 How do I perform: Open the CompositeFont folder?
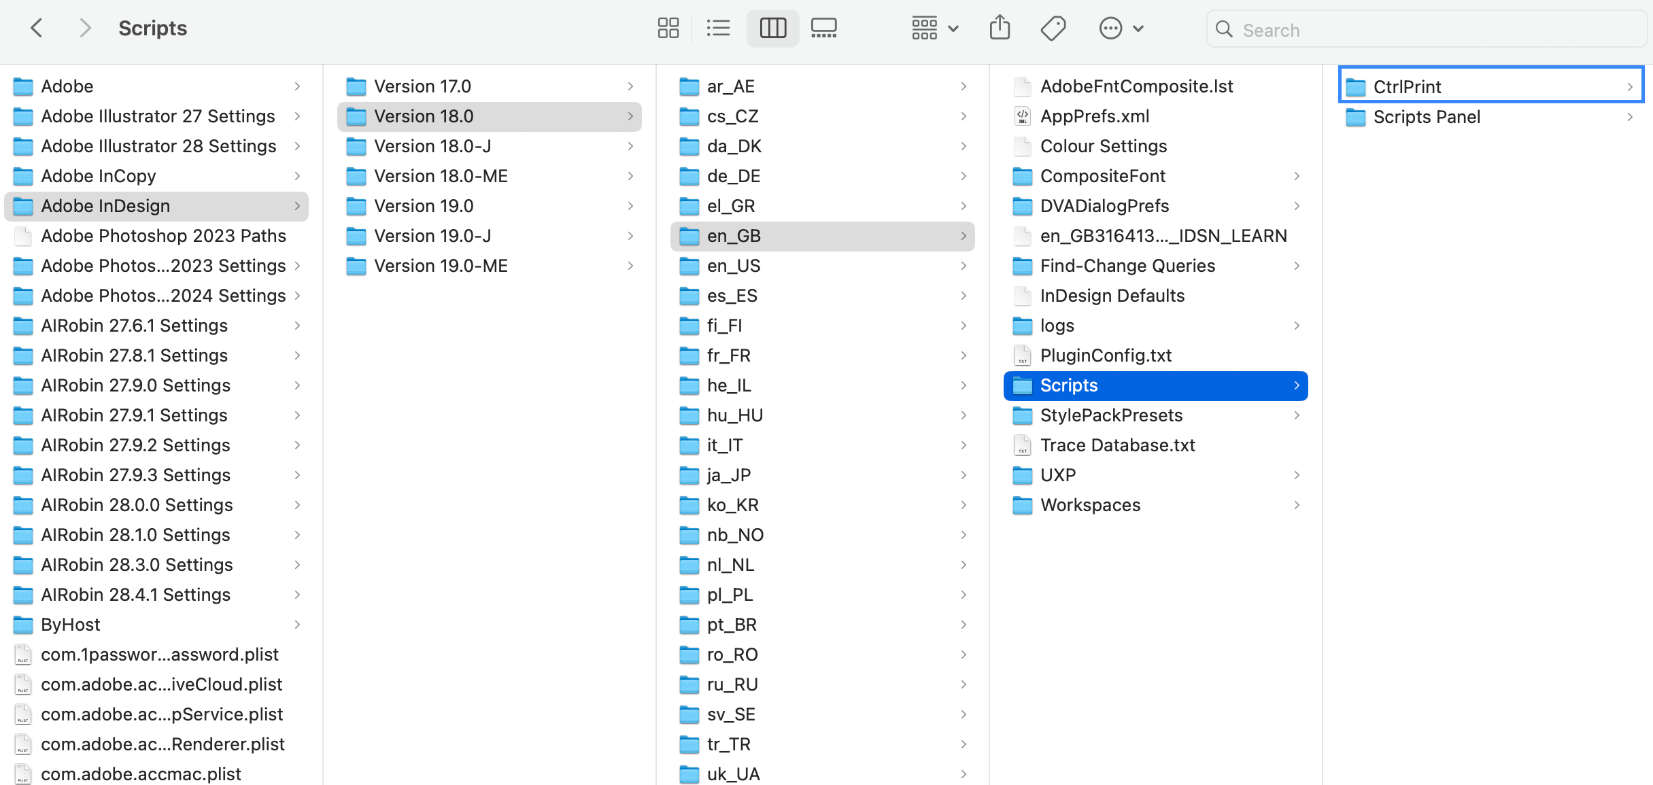click(x=1155, y=176)
